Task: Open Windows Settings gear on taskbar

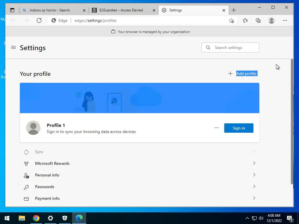Action: point(50,218)
